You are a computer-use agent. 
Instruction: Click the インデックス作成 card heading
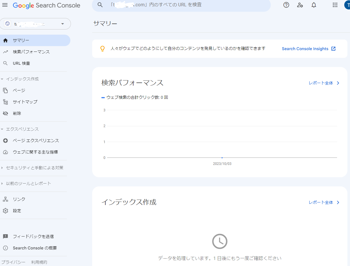[x=129, y=202]
